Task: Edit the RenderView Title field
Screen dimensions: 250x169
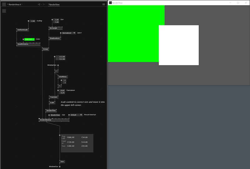Action: 55,115
